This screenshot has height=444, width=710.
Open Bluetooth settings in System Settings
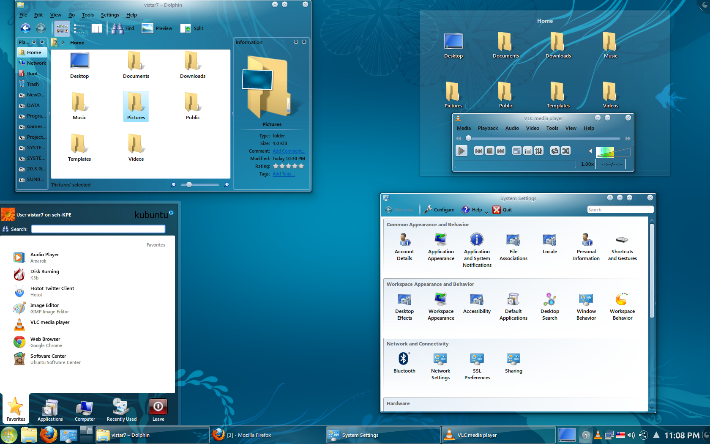(x=404, y=363)
